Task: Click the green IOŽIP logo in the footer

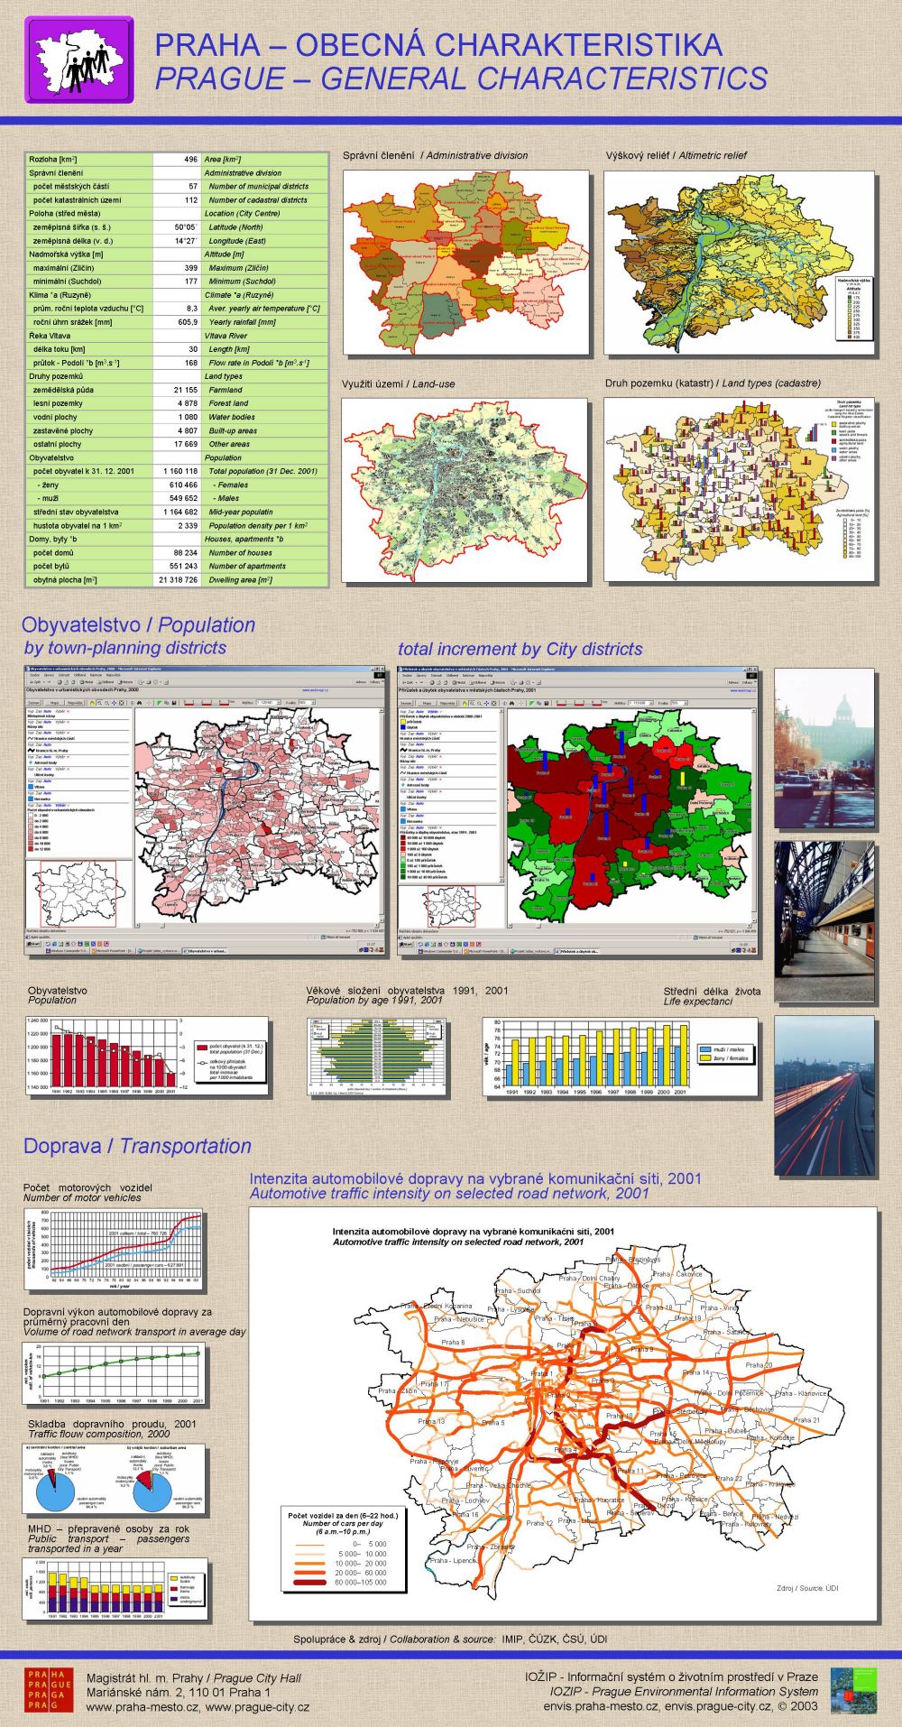Action: pyautogui.click(x=853, y=1691)
